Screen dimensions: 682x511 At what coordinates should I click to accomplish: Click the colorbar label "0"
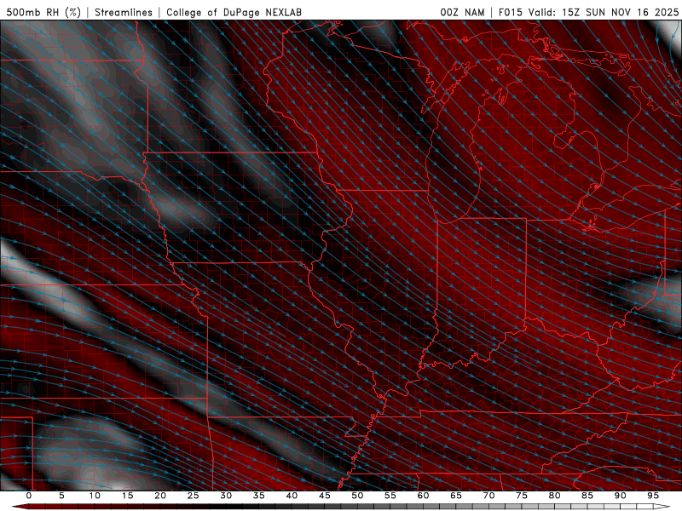(x=29, y=496)
